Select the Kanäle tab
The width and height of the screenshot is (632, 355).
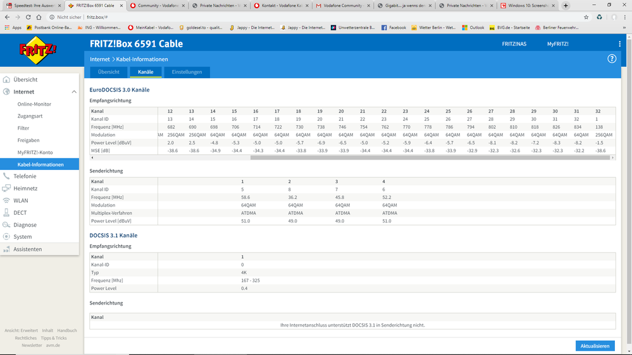(146, 72)
